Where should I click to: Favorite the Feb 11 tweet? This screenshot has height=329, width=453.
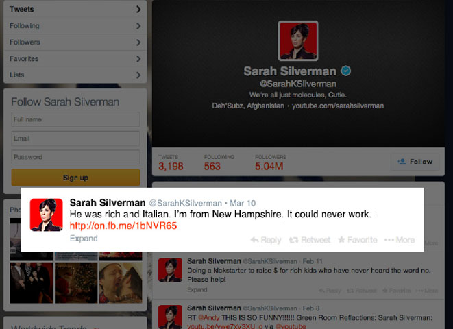pos(396,291)
